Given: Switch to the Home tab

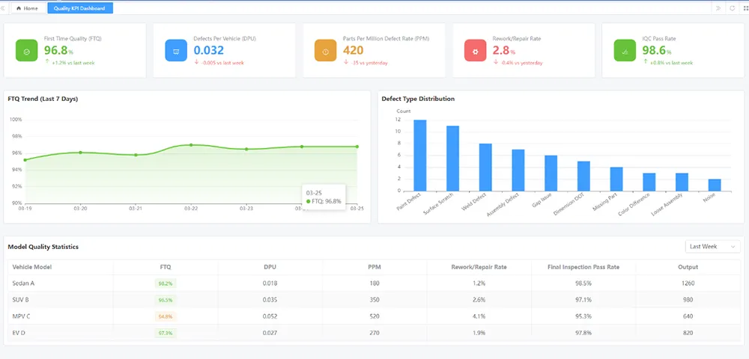Looking at the screenshot, I should (x=28, y=8).
